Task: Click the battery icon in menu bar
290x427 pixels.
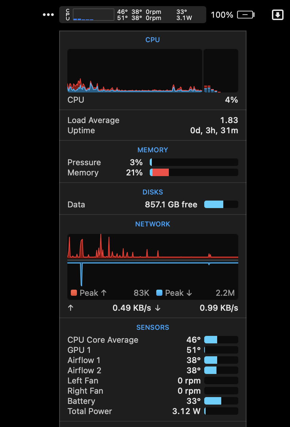Action: click(246, 15)
